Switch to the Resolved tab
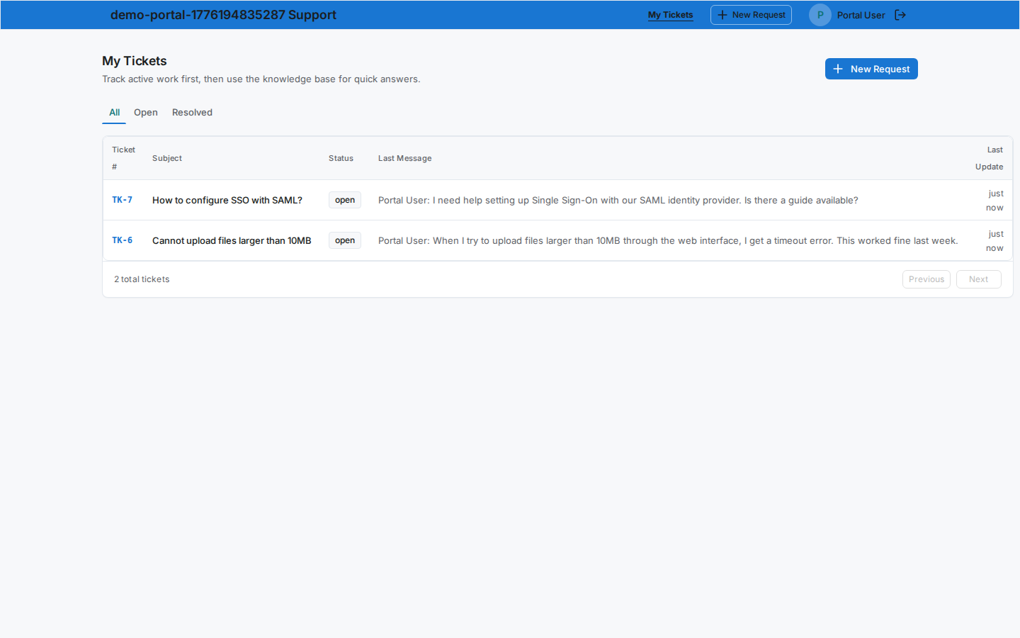The width and height of the screenshot is (1020, 638). point(192,112)
